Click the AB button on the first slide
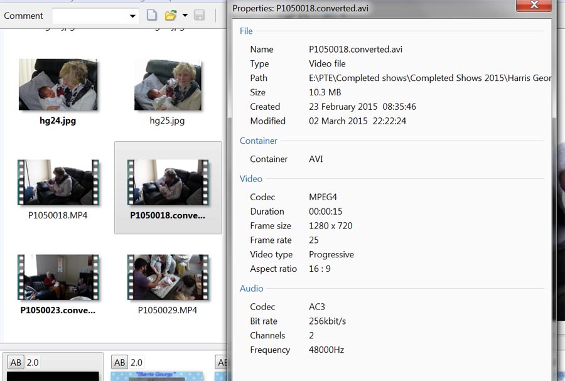Image resolution: width=565 pixels, height=381 pixels. tap(16, 363)
